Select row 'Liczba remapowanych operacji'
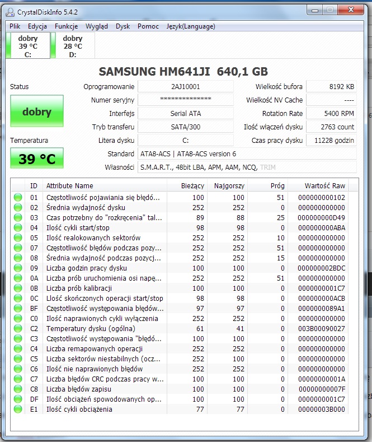The width and height of the screenshot is (372, 442). click(180, 348)
